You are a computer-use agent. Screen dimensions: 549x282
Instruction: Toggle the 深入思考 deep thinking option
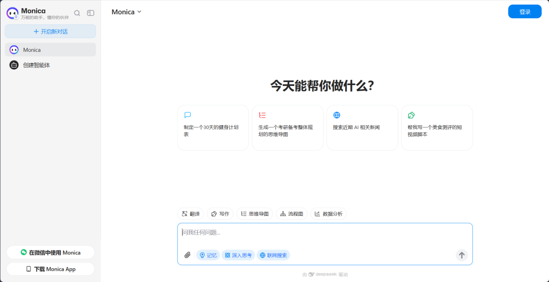(238, 255)
